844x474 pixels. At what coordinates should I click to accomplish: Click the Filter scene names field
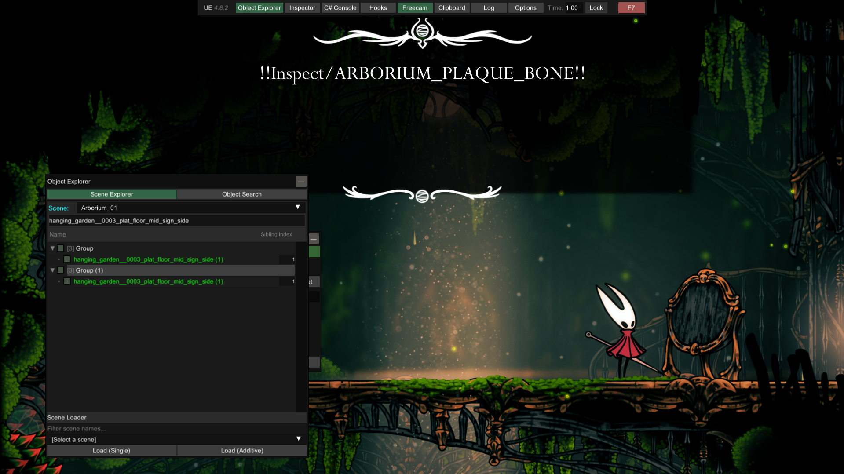tap(176, 429)
